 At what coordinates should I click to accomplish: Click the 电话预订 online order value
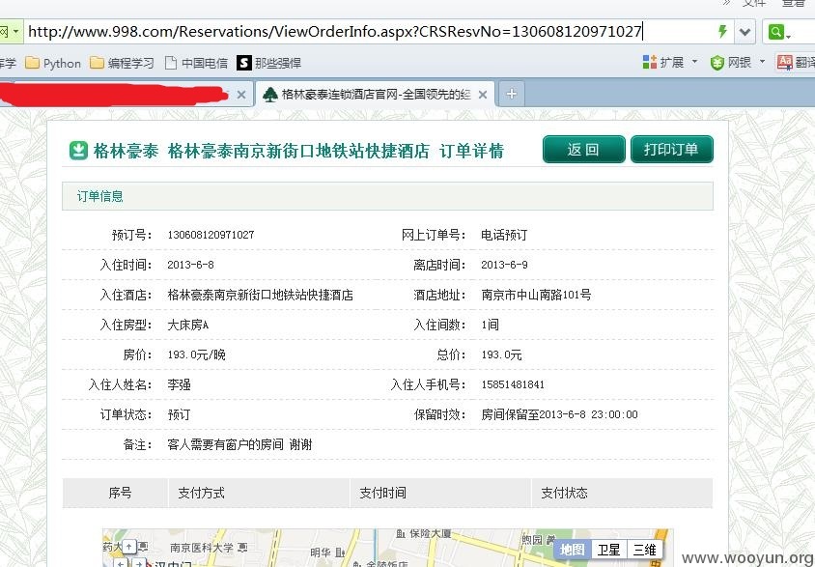pos(504,235)
